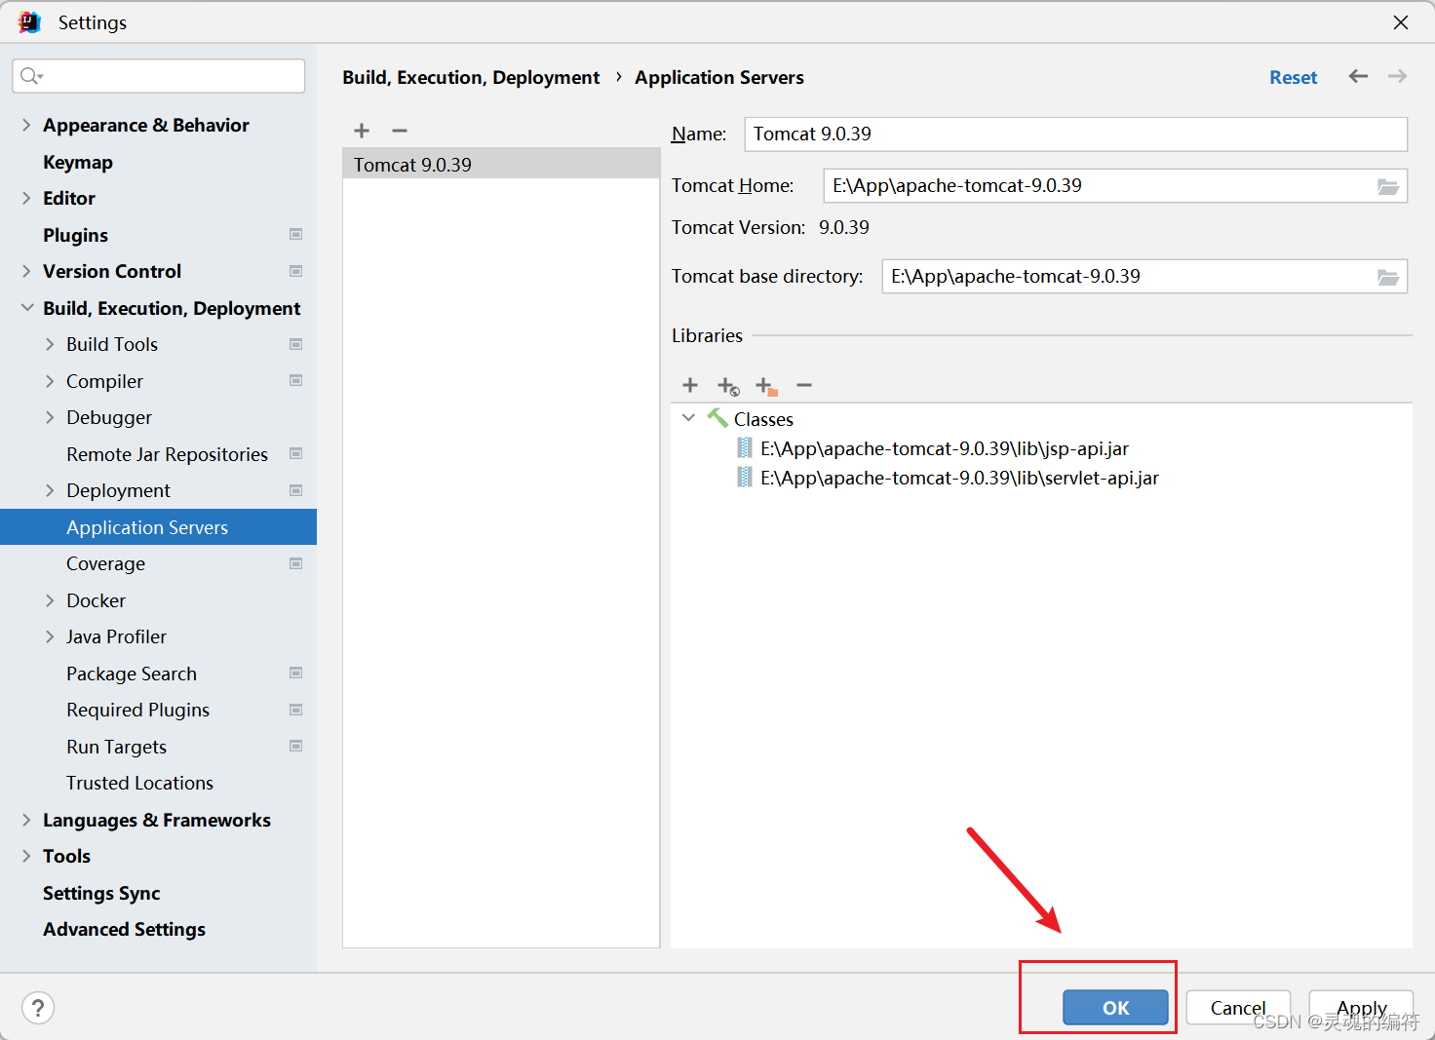Close the Settings dialog
Image resolution: width=1435 pixels, height=1040 pixels.
tap(1401, 22)
